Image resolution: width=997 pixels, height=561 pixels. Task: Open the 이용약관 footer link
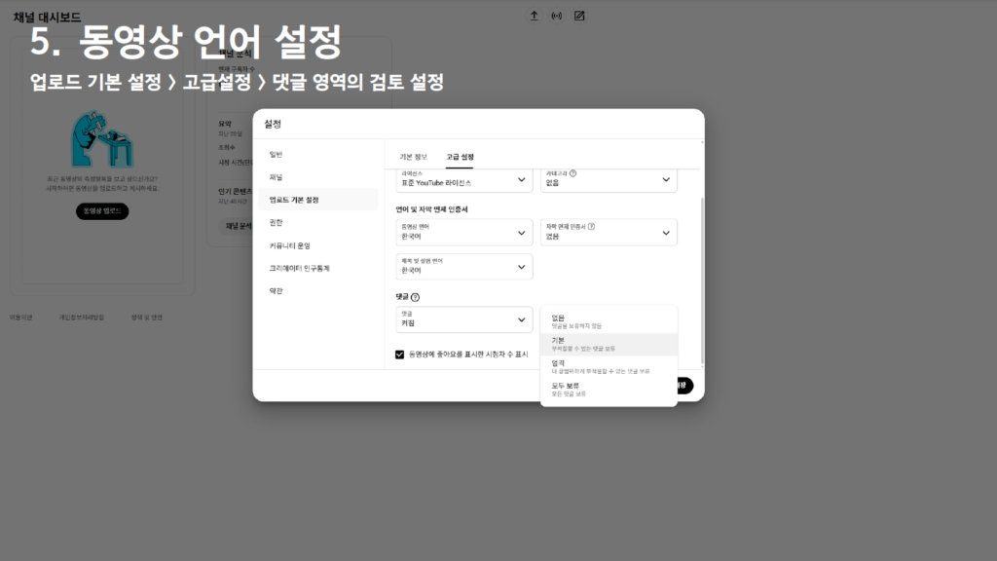coord(21,318)
